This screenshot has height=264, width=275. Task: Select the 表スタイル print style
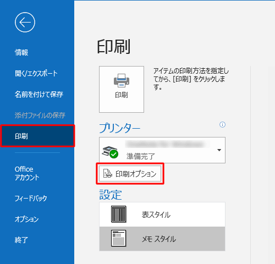pyautogui.click(x=162, y=215)
